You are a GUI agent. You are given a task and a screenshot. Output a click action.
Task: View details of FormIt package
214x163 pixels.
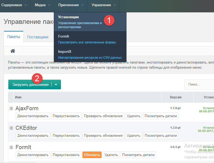point(138,155)
